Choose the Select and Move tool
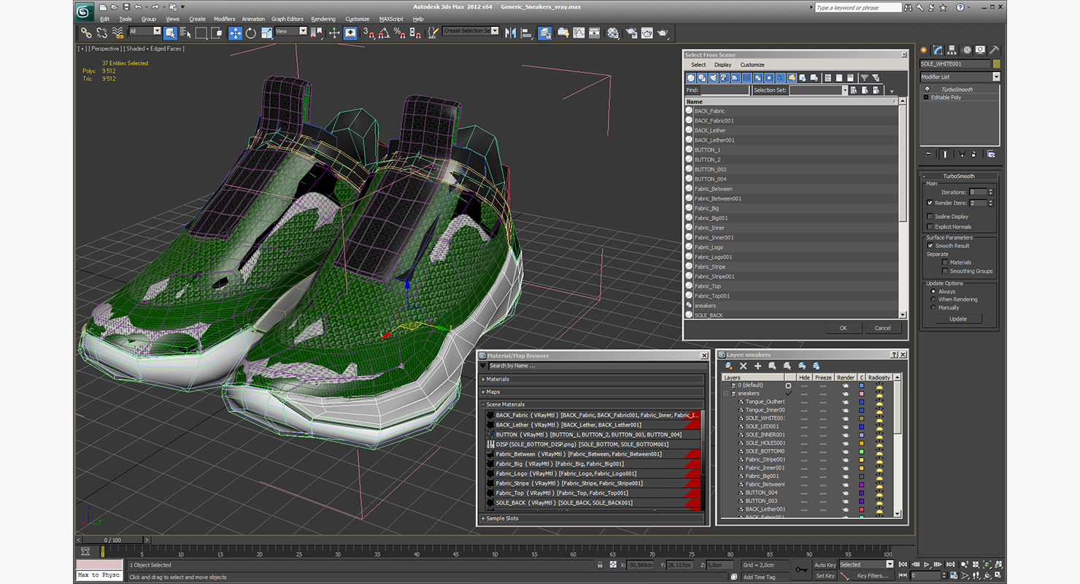Viewport: 1080px width, 584px height. 236,33
